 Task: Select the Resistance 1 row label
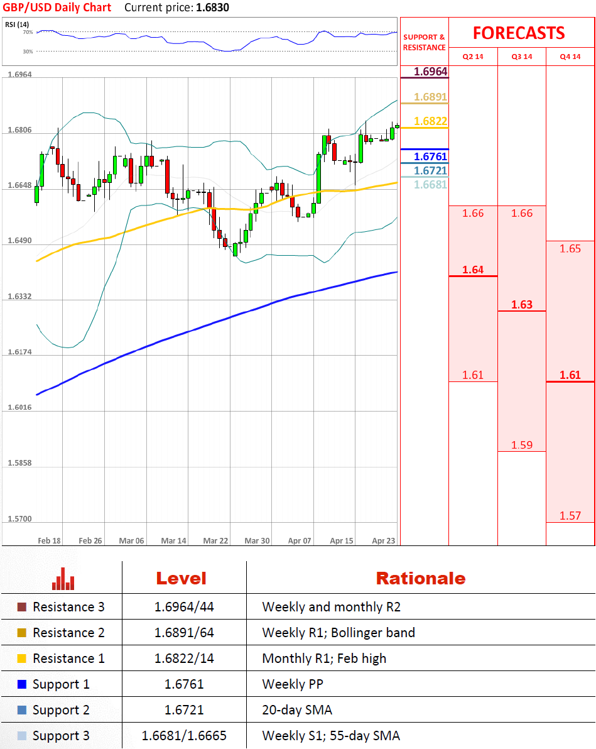[x=68, y=659]
